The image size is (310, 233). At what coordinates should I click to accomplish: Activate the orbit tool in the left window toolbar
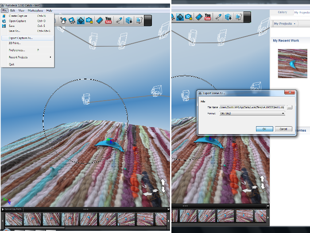coord(81,20)
